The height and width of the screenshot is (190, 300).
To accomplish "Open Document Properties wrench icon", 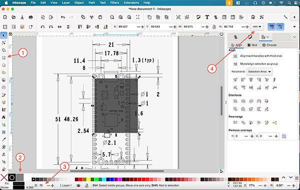I will coord(261,17).
